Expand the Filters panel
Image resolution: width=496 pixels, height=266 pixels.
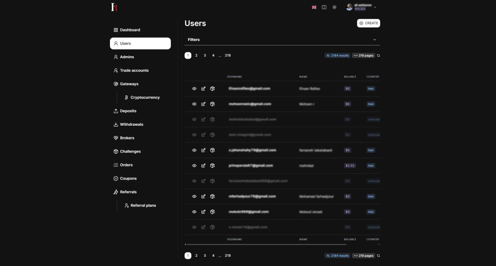pos(282,40)
